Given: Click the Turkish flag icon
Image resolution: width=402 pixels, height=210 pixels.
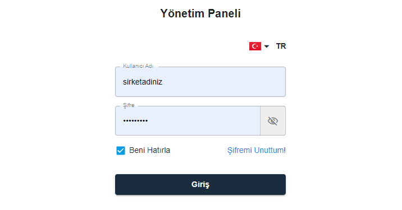Looking at the screenshot, I should pos(255,46).
